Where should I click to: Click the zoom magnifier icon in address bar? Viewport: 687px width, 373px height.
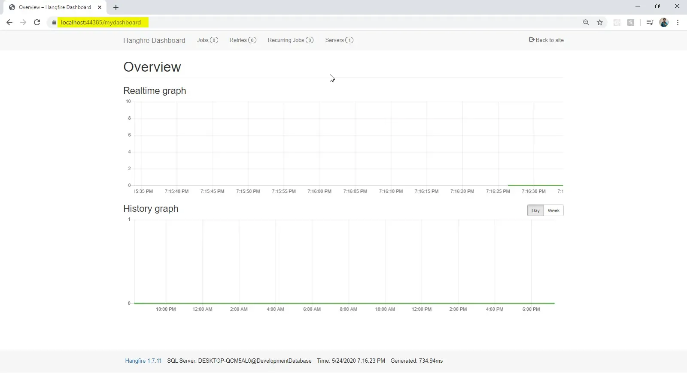(x=586, y=22)
